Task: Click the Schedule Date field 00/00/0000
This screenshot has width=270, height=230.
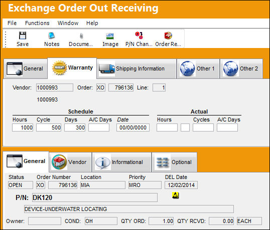Action: point(133,127)
